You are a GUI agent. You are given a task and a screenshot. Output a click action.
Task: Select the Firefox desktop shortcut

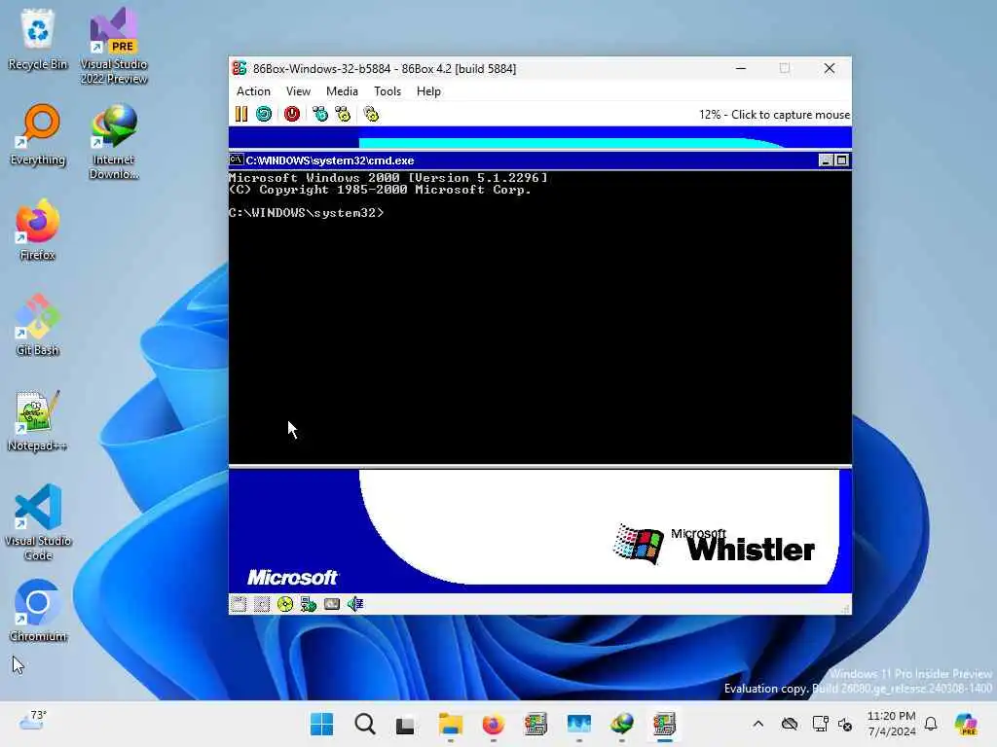[38, 230]
